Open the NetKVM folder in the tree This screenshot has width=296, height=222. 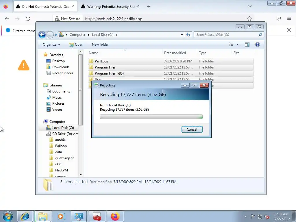[x=61, y=170]
